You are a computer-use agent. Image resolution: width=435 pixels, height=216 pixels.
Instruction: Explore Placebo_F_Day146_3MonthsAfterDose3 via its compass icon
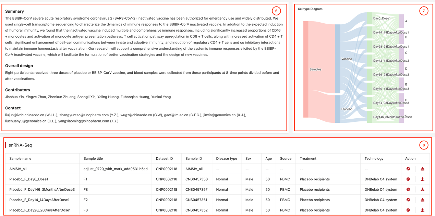[408, 189]
